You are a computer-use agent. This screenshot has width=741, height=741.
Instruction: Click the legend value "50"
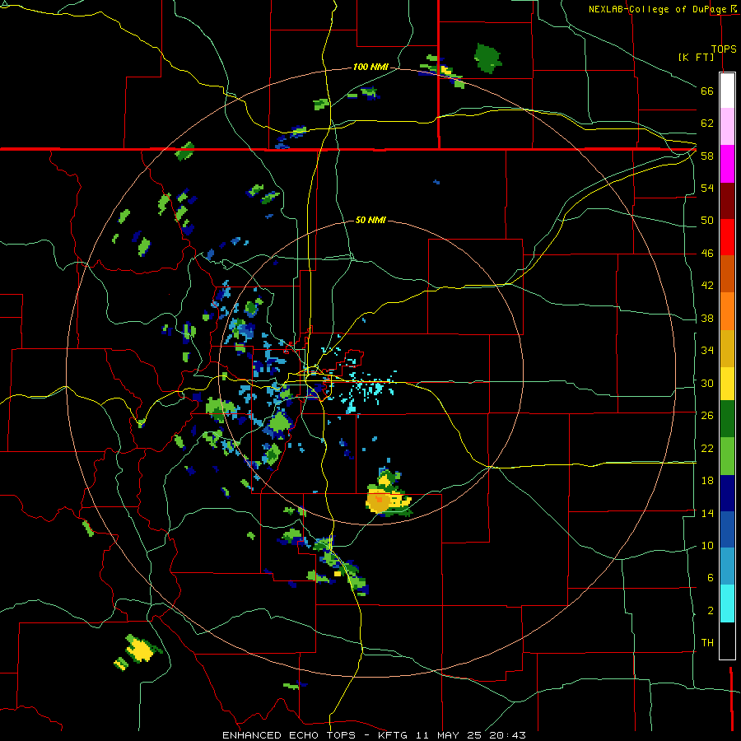707,221
